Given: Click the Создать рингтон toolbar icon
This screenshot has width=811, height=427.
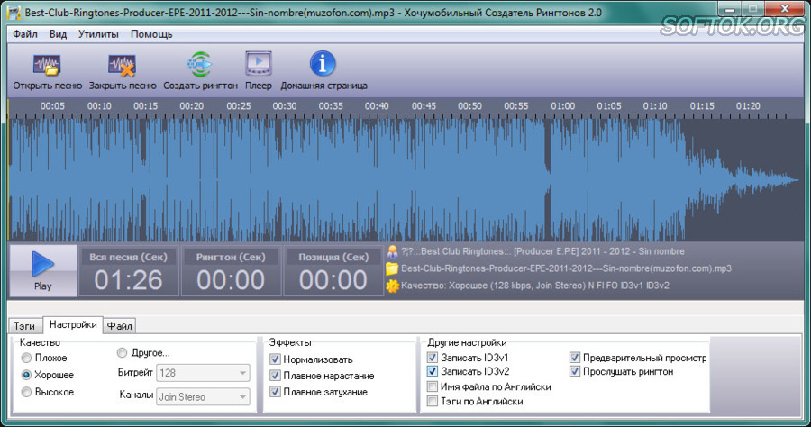Looking at the screenshot, I should click(x=200, y=64).
